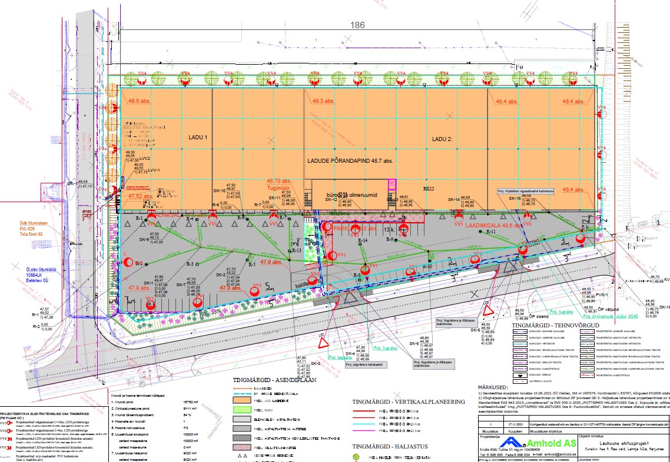Image resolution: width=670 pixels, height=462 pixels.
Task: Click the red hatched sillutis legend swatch
Action: [243, 447]
